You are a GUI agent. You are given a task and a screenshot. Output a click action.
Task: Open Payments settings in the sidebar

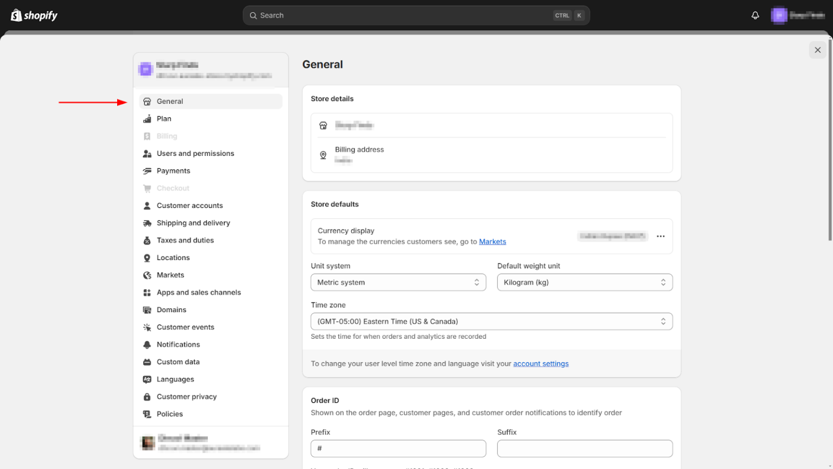click(173, 170)
